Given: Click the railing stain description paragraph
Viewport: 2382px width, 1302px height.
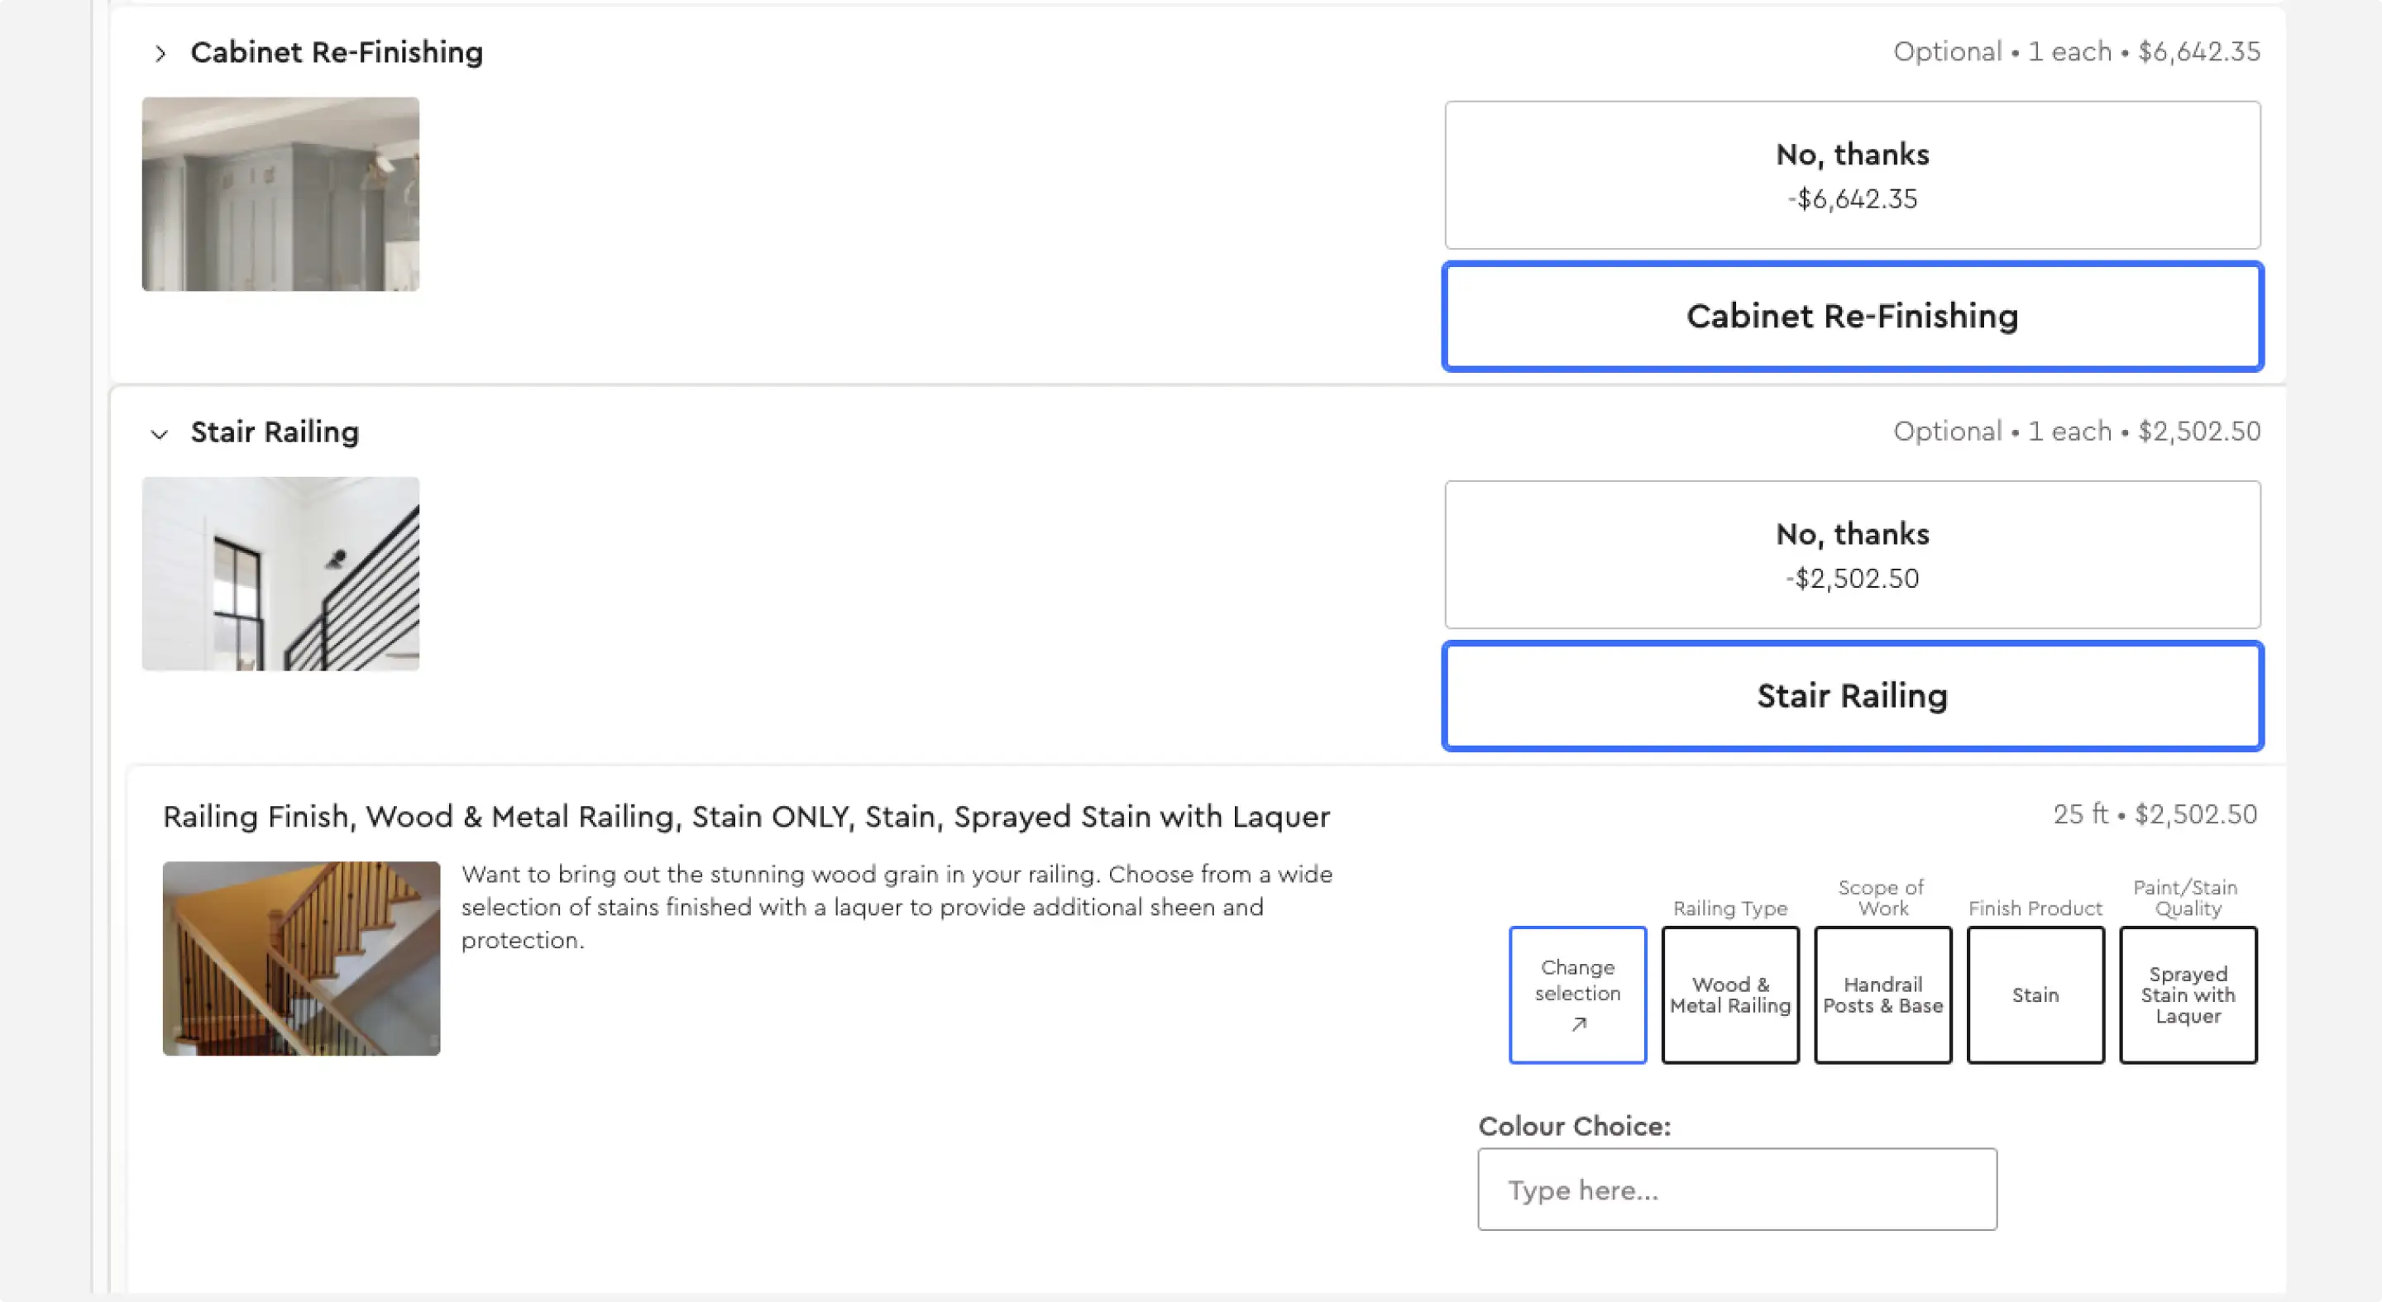Looking at the screenshot, I should click(x=897, y=908).
